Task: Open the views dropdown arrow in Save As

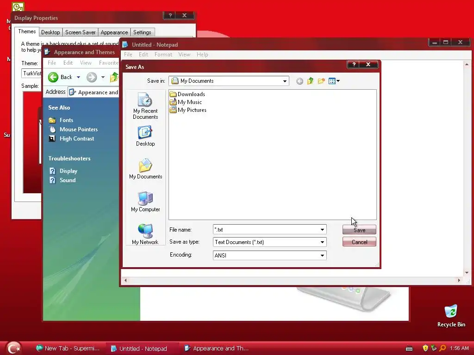Action: [338, 81]
